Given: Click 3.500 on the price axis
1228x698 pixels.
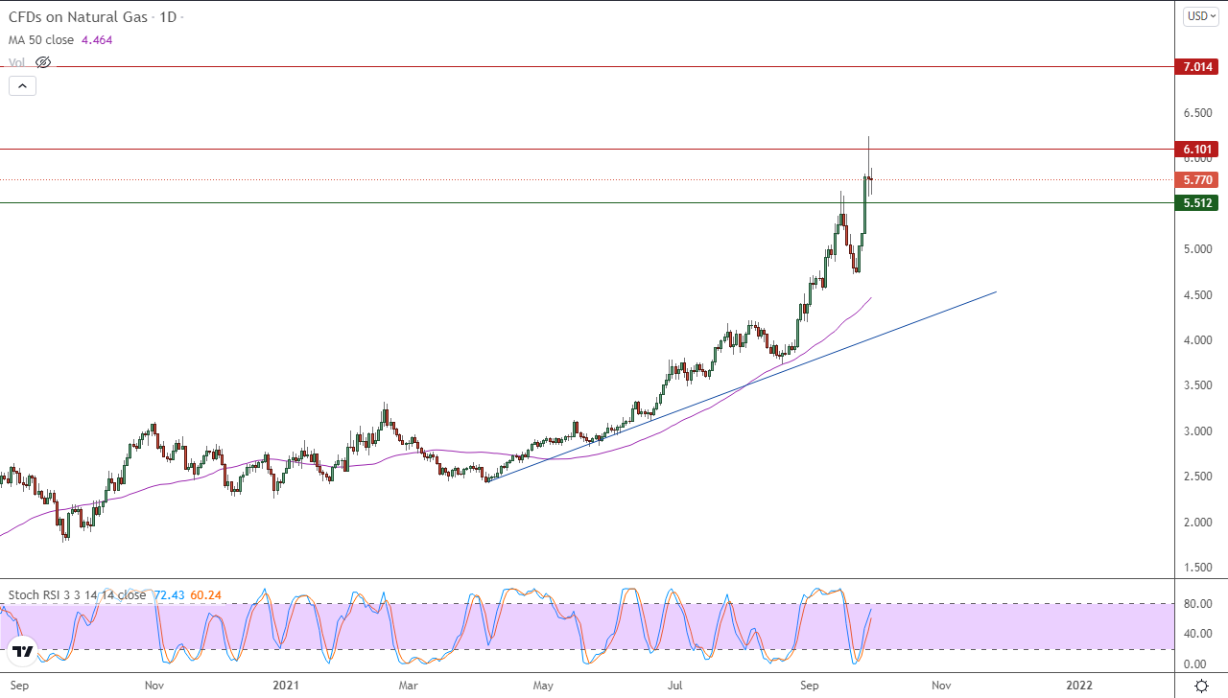Looking at the screenshot, I should [x=1198, y=385].
